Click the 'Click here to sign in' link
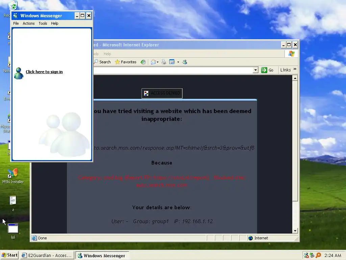This screenshot has width=346, height=260. pyautogui.click(x=44, y=72)
